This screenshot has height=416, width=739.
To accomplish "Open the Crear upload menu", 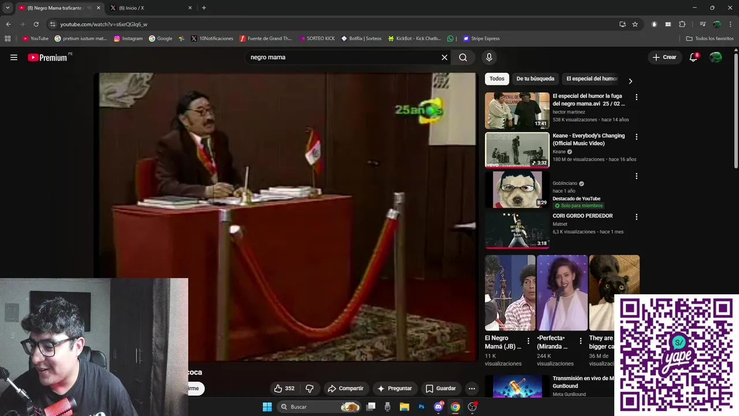I will tap(664, 57).
